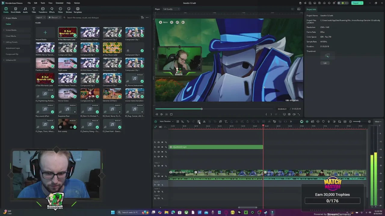Toggle visibility eye of Adjustment Layer track
The height and width of the screenshot is (216, 385).
pyautogui.click(x=162, y=147)
